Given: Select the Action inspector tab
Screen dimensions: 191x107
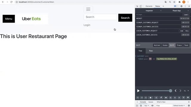Looking at the screenshot, I should (x=157, y=45).
